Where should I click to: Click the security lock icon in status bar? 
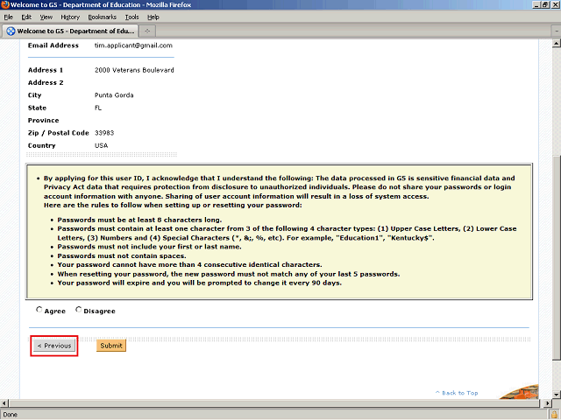[555, 415]
